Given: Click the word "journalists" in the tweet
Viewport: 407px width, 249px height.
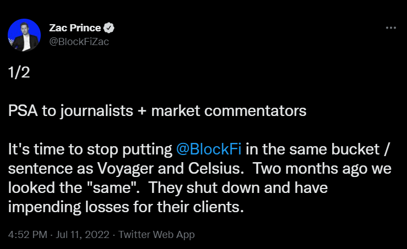Looking at the screenshot, I should pos(91,112).
